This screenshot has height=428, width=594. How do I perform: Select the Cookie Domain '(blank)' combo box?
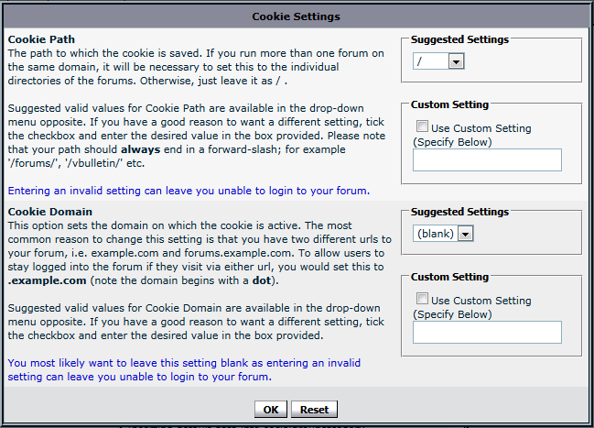click(x=443, y=234)
